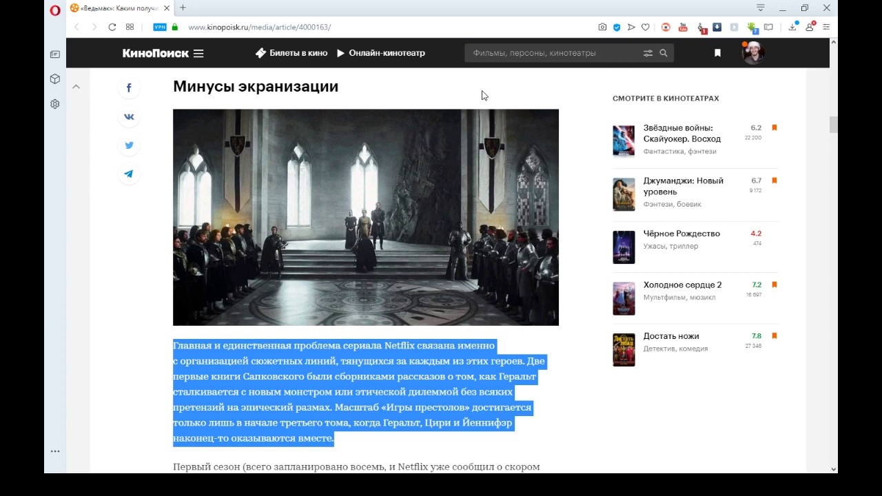
Task: Open the music note extension with badge
Action: (701, 28)
